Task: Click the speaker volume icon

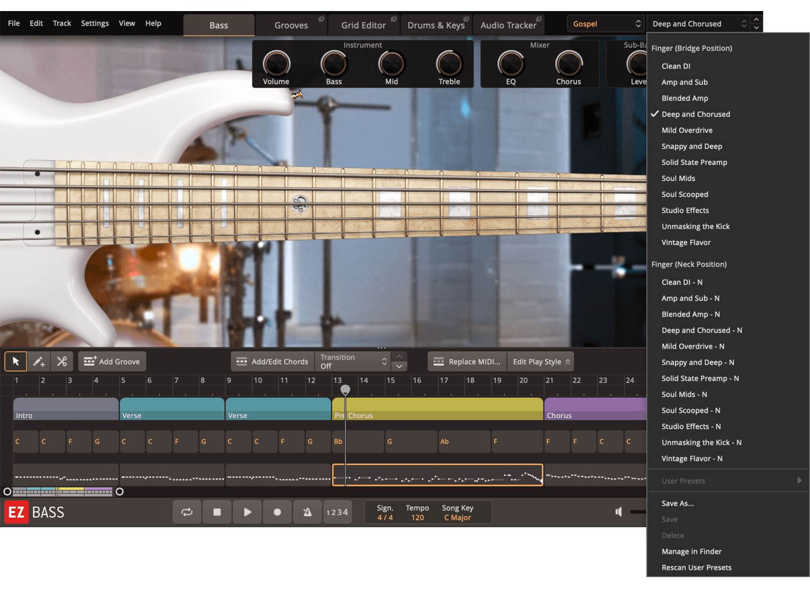Action: (x=619, y=512)
